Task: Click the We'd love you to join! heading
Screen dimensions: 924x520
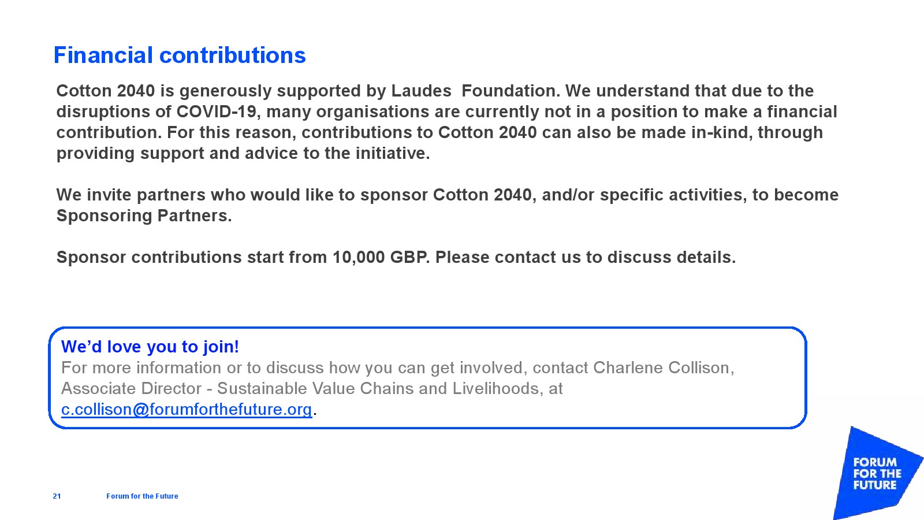Action: 150,347
